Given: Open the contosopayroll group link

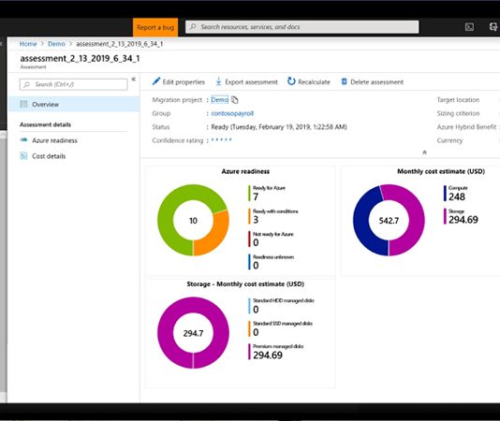Looking at the screenshot, I should [x=232, y=113].
